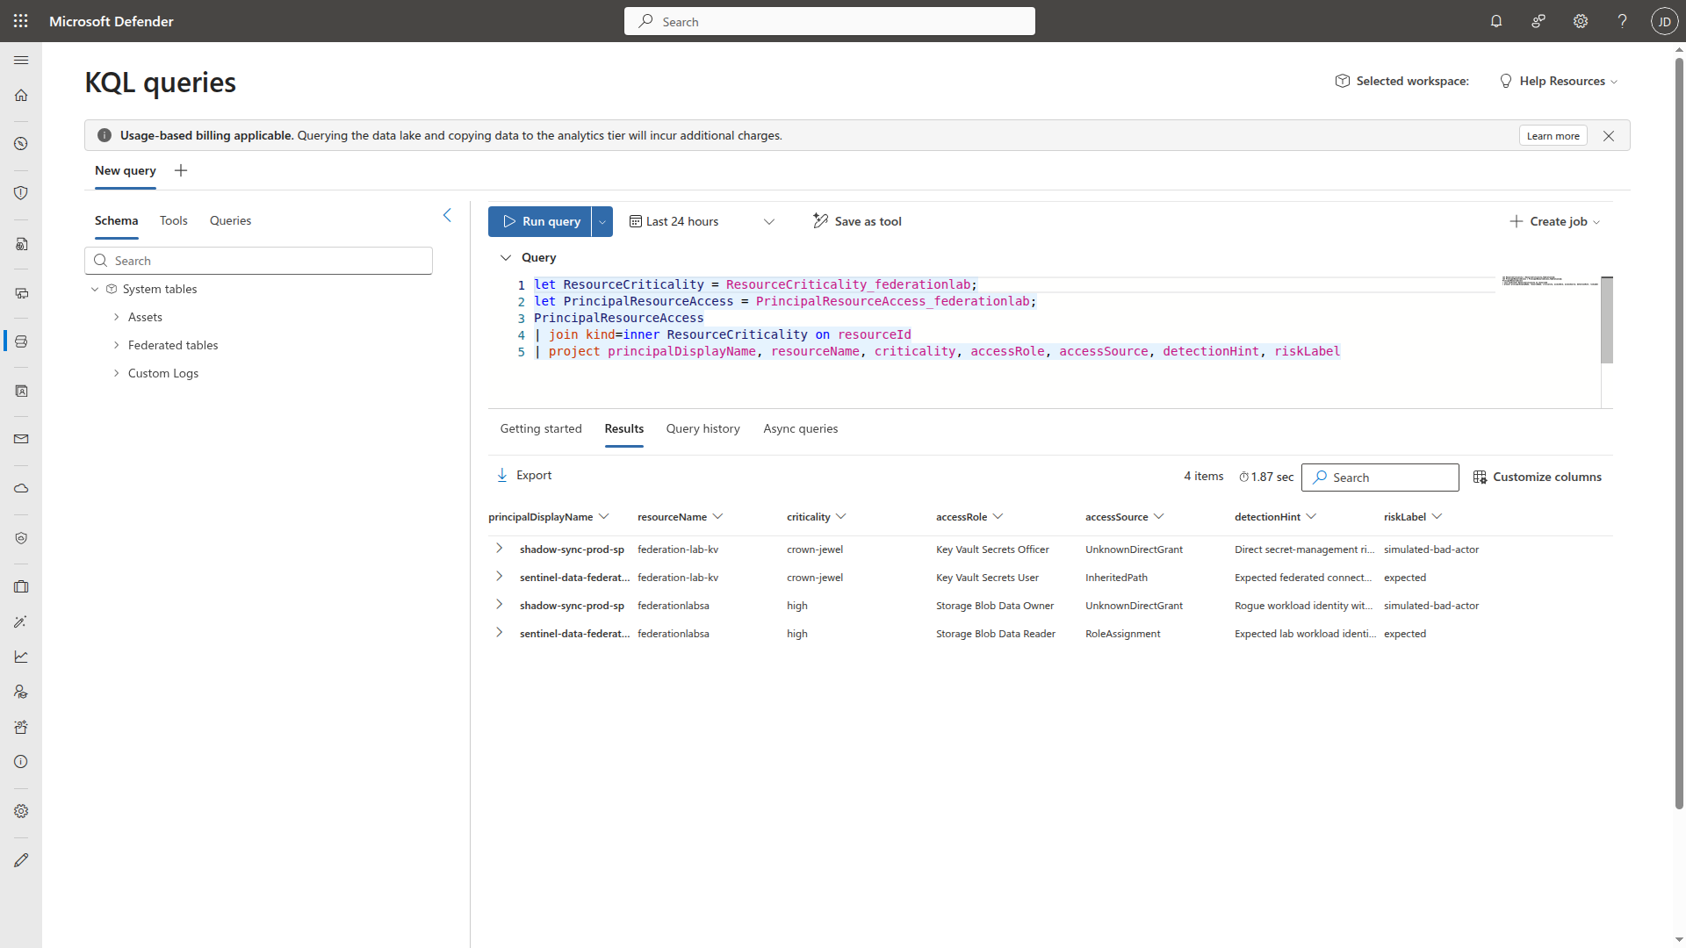Switch to the Query history tab

coord(702,429)
